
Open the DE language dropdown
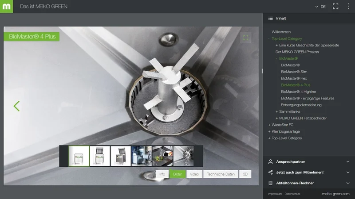pyautogui.click(x=320, y=7)
